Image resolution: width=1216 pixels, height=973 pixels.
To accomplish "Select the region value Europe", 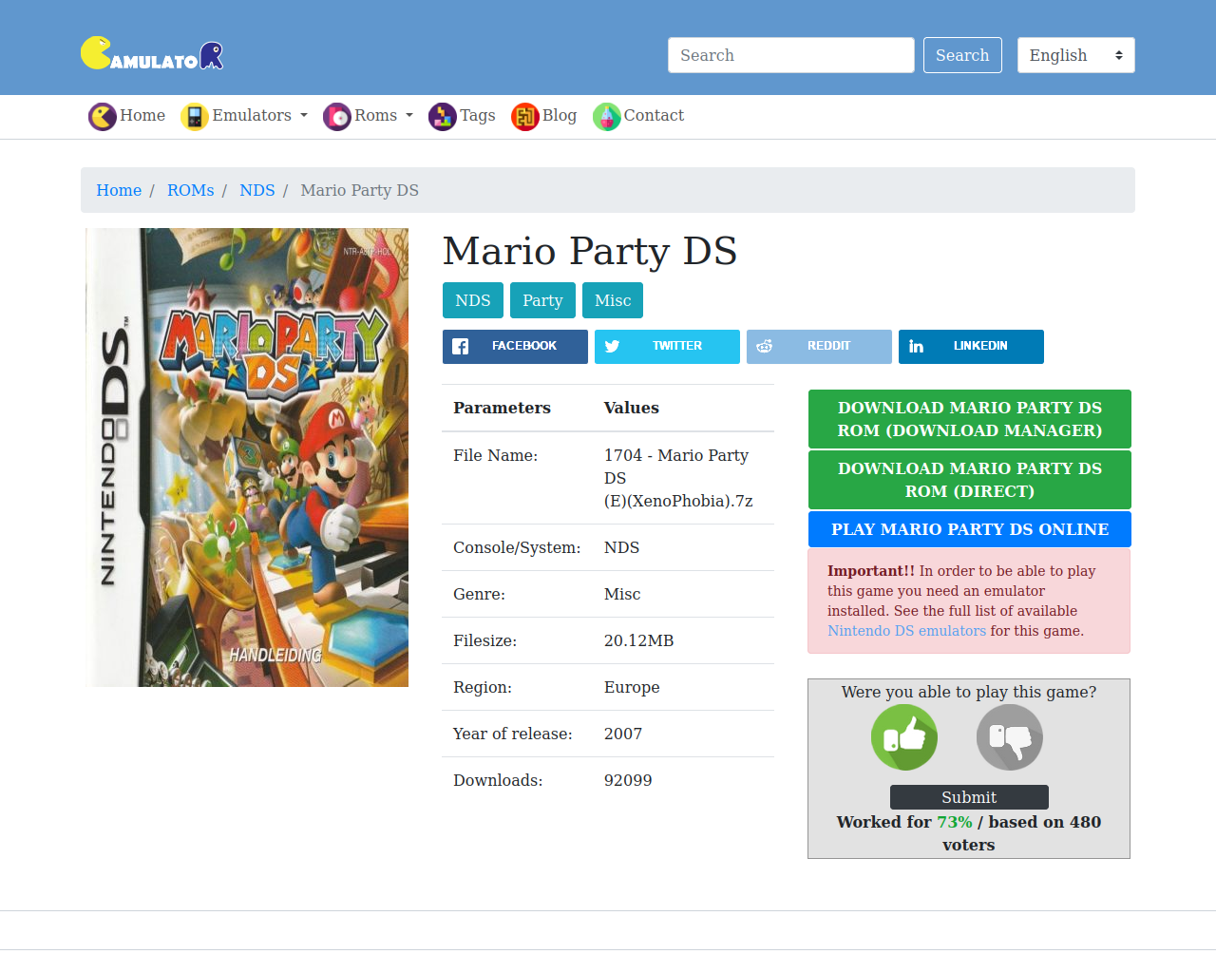I will tap(632, 687).
